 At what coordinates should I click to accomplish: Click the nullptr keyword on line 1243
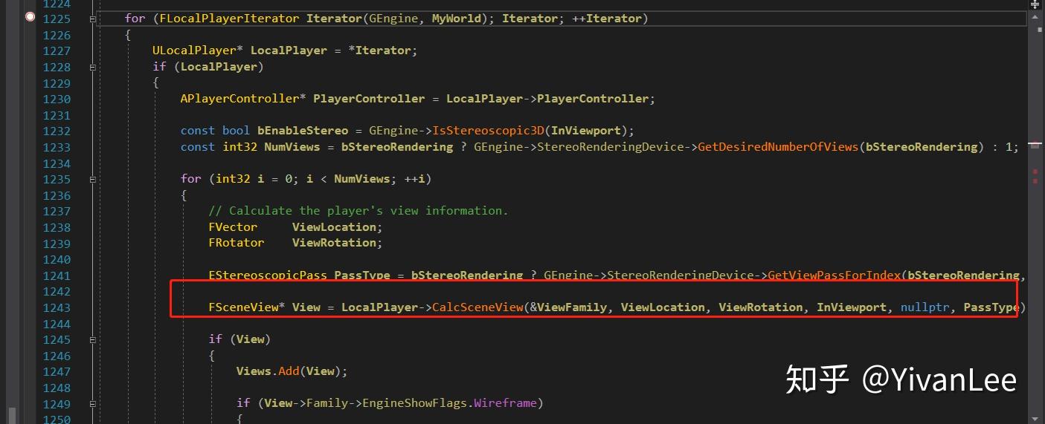point(925,307)
